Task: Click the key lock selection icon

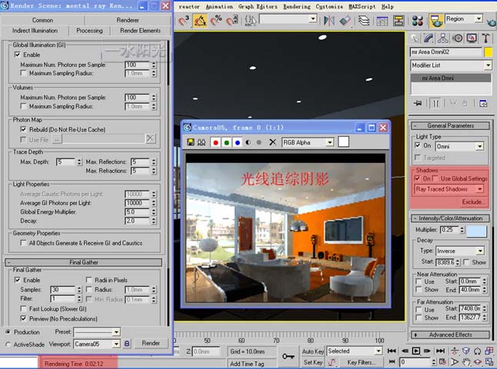Action: (x=288, y=357)
